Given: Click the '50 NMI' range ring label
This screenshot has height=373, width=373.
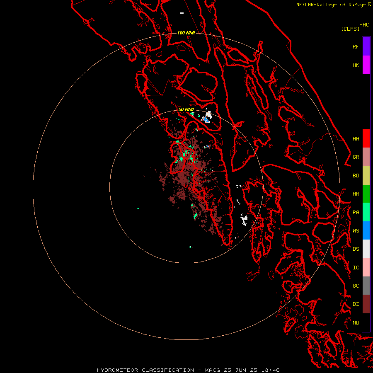Looking at the screenshot, I should click(186, 109).
